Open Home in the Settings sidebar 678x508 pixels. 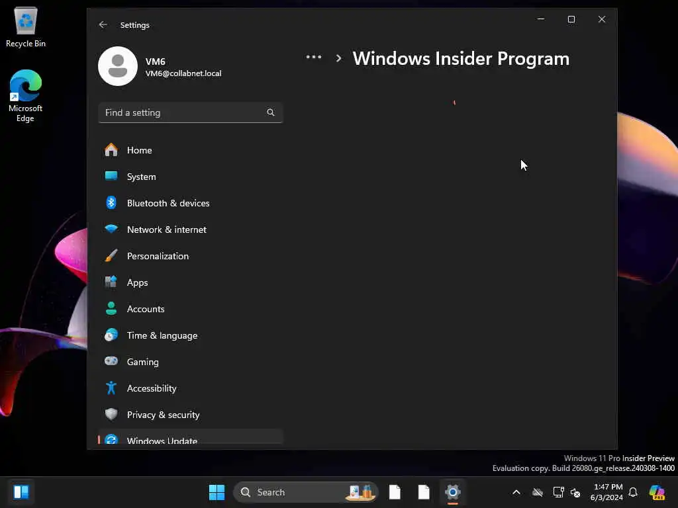[x=190, y=150]
